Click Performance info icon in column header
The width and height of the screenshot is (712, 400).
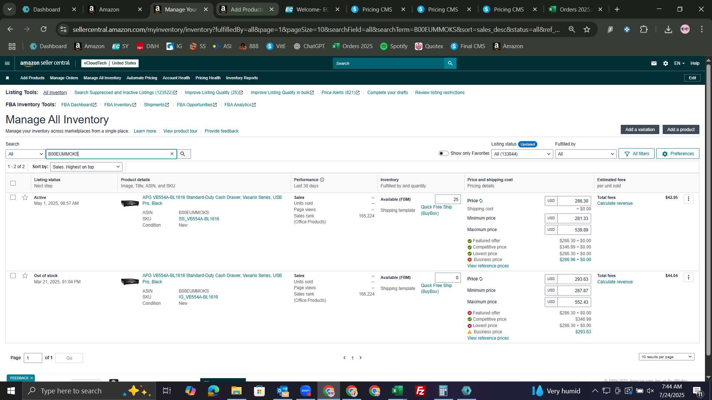pos(322,180)
